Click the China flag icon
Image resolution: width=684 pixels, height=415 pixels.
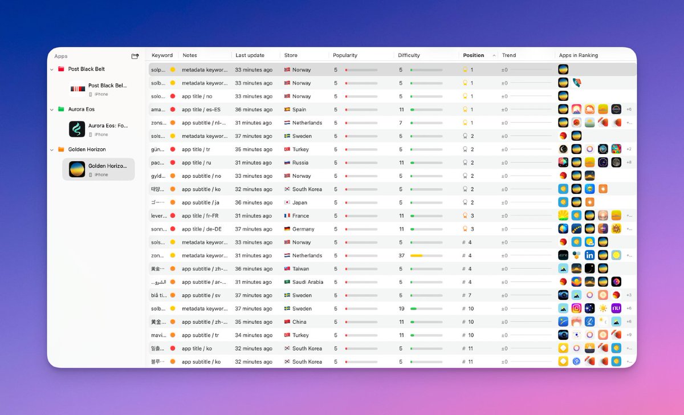[287, 322]
